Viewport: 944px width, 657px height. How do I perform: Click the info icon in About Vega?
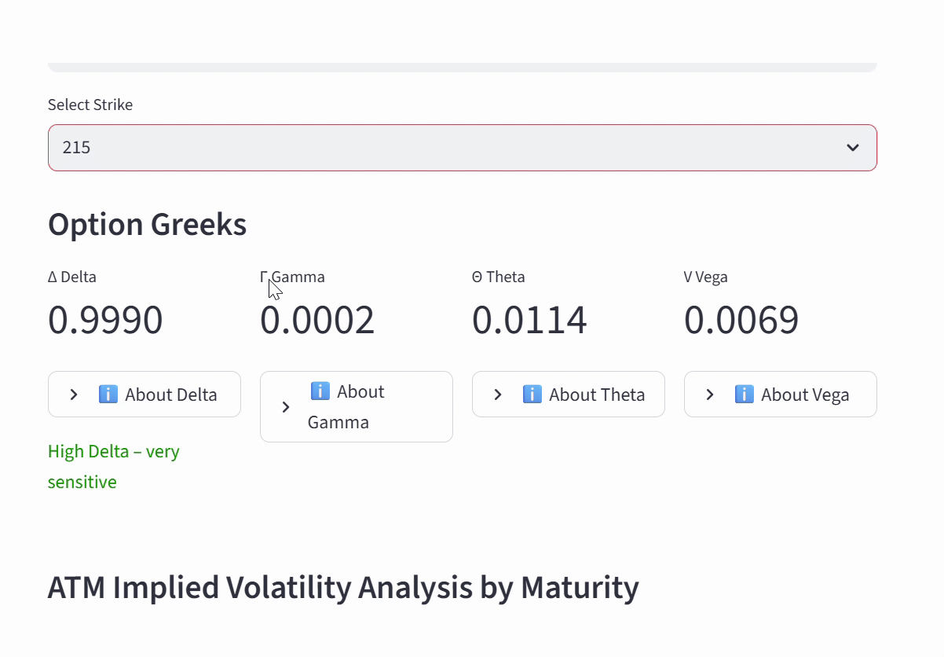pos(745,394)
